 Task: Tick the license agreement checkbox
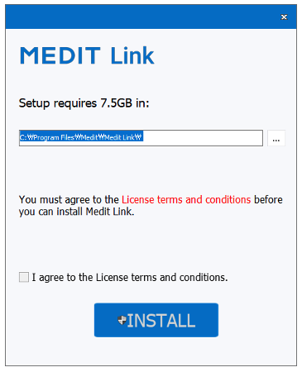click(x=24, y=277)
